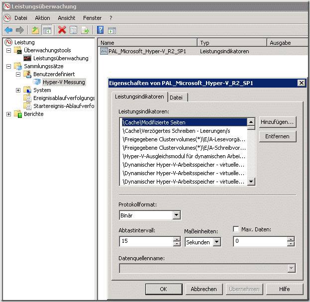Screen dimensions: 310x302
Task: Open the Maßeinheiten Sekunden dropdown
Action: pyautogui.click(x=217, y=242)
